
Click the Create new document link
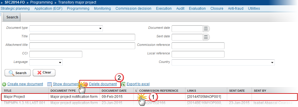[x=25, y=84]
